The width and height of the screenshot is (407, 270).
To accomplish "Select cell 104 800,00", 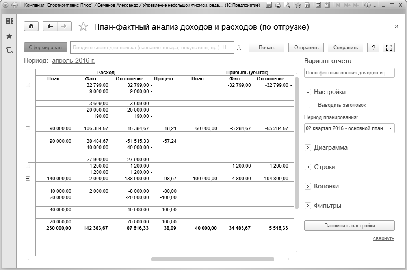I will tap(276, 178).
